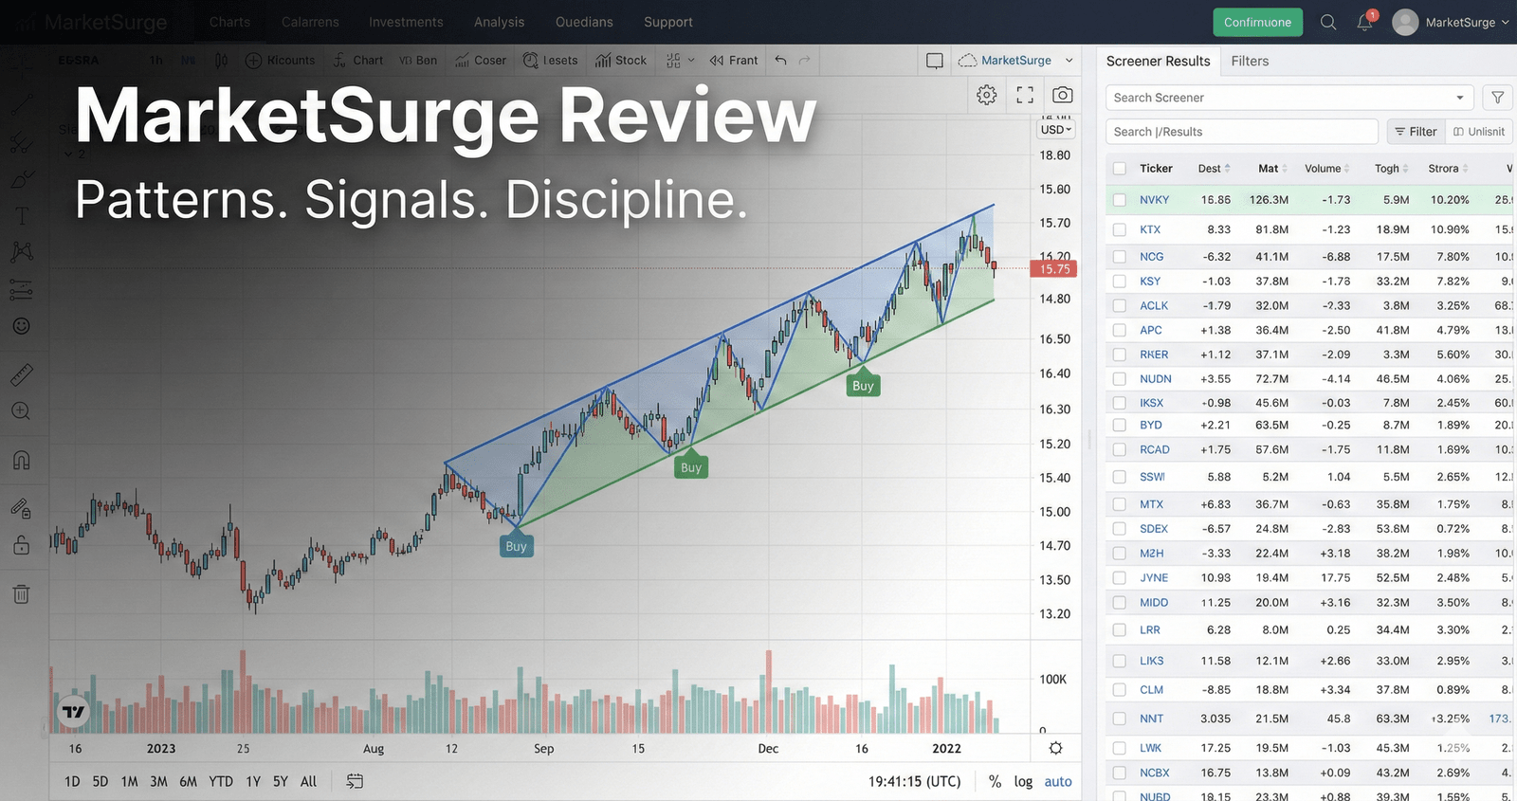The image size is (1517, 801).
Task: Open the notifications bell
Action: coord(1364,22)
